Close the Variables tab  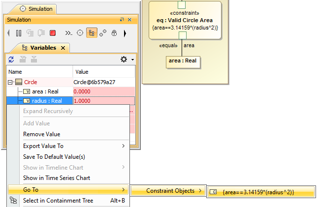click(63, 48)
